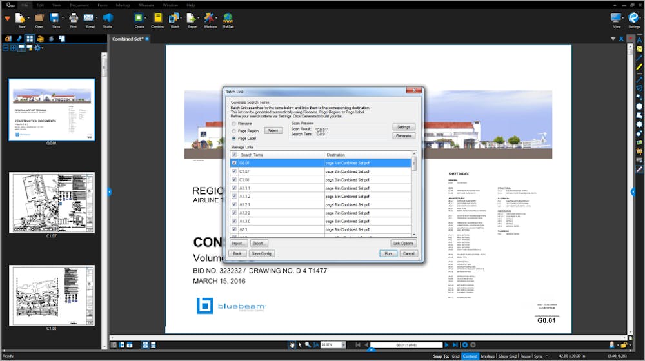The image size is (645, 361).
Task: Open the Studio icon
Action: (107, 17)
